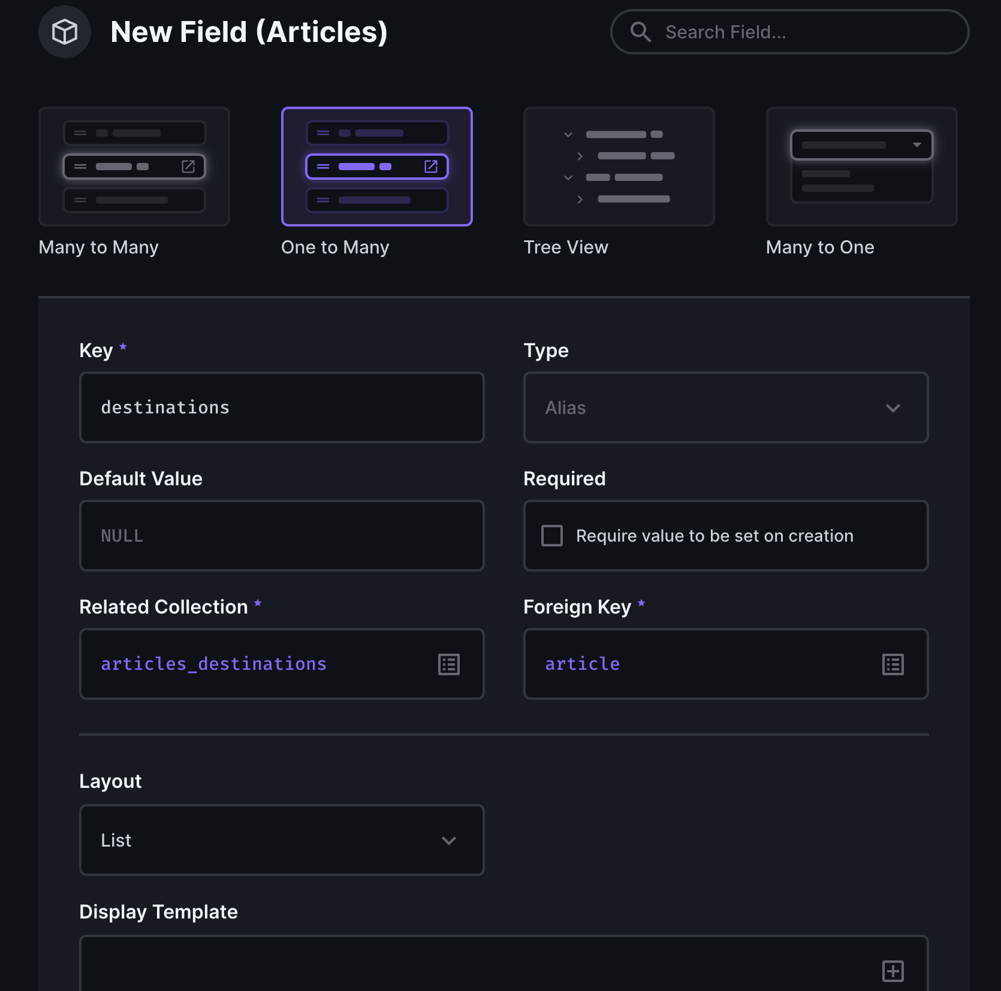
Task: Open the Type dropdown showing Alias
Action: 725,407
